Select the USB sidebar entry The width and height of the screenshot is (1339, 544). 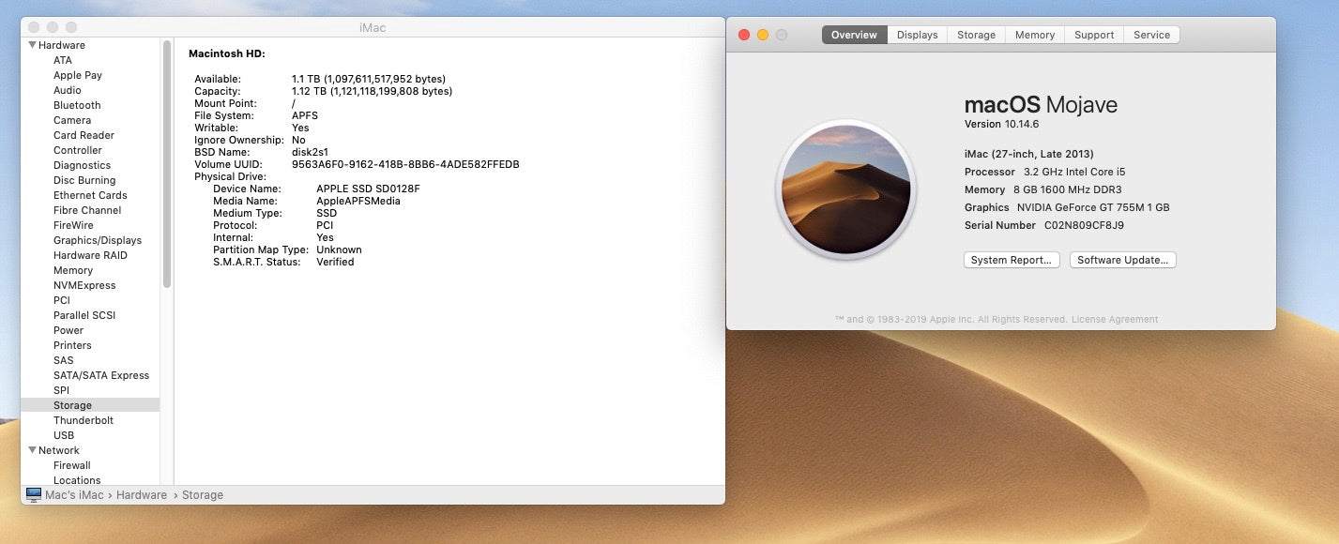[64, 435]
